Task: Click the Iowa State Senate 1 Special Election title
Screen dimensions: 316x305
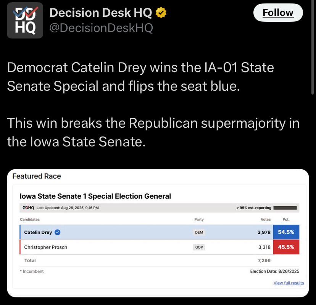Action: 95,196
